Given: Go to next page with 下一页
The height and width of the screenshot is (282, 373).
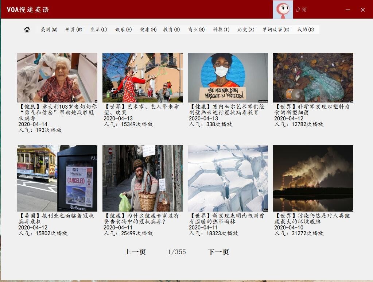Looking at the screenshot, I should point(218,252).
